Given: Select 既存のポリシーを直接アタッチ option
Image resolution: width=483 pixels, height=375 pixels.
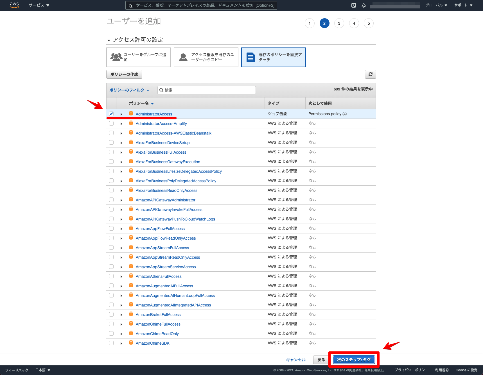Looking at the screenshot, I should point(274,57).
